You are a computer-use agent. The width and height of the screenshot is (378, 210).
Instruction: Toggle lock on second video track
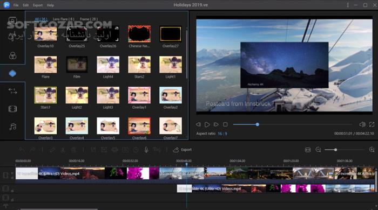point(12,191)
